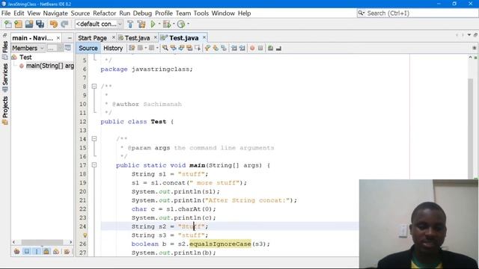This screenshot has height=269, width=479.
Task: Open the Members view dropdown in Navigator
Action: [x=28, y=48]
